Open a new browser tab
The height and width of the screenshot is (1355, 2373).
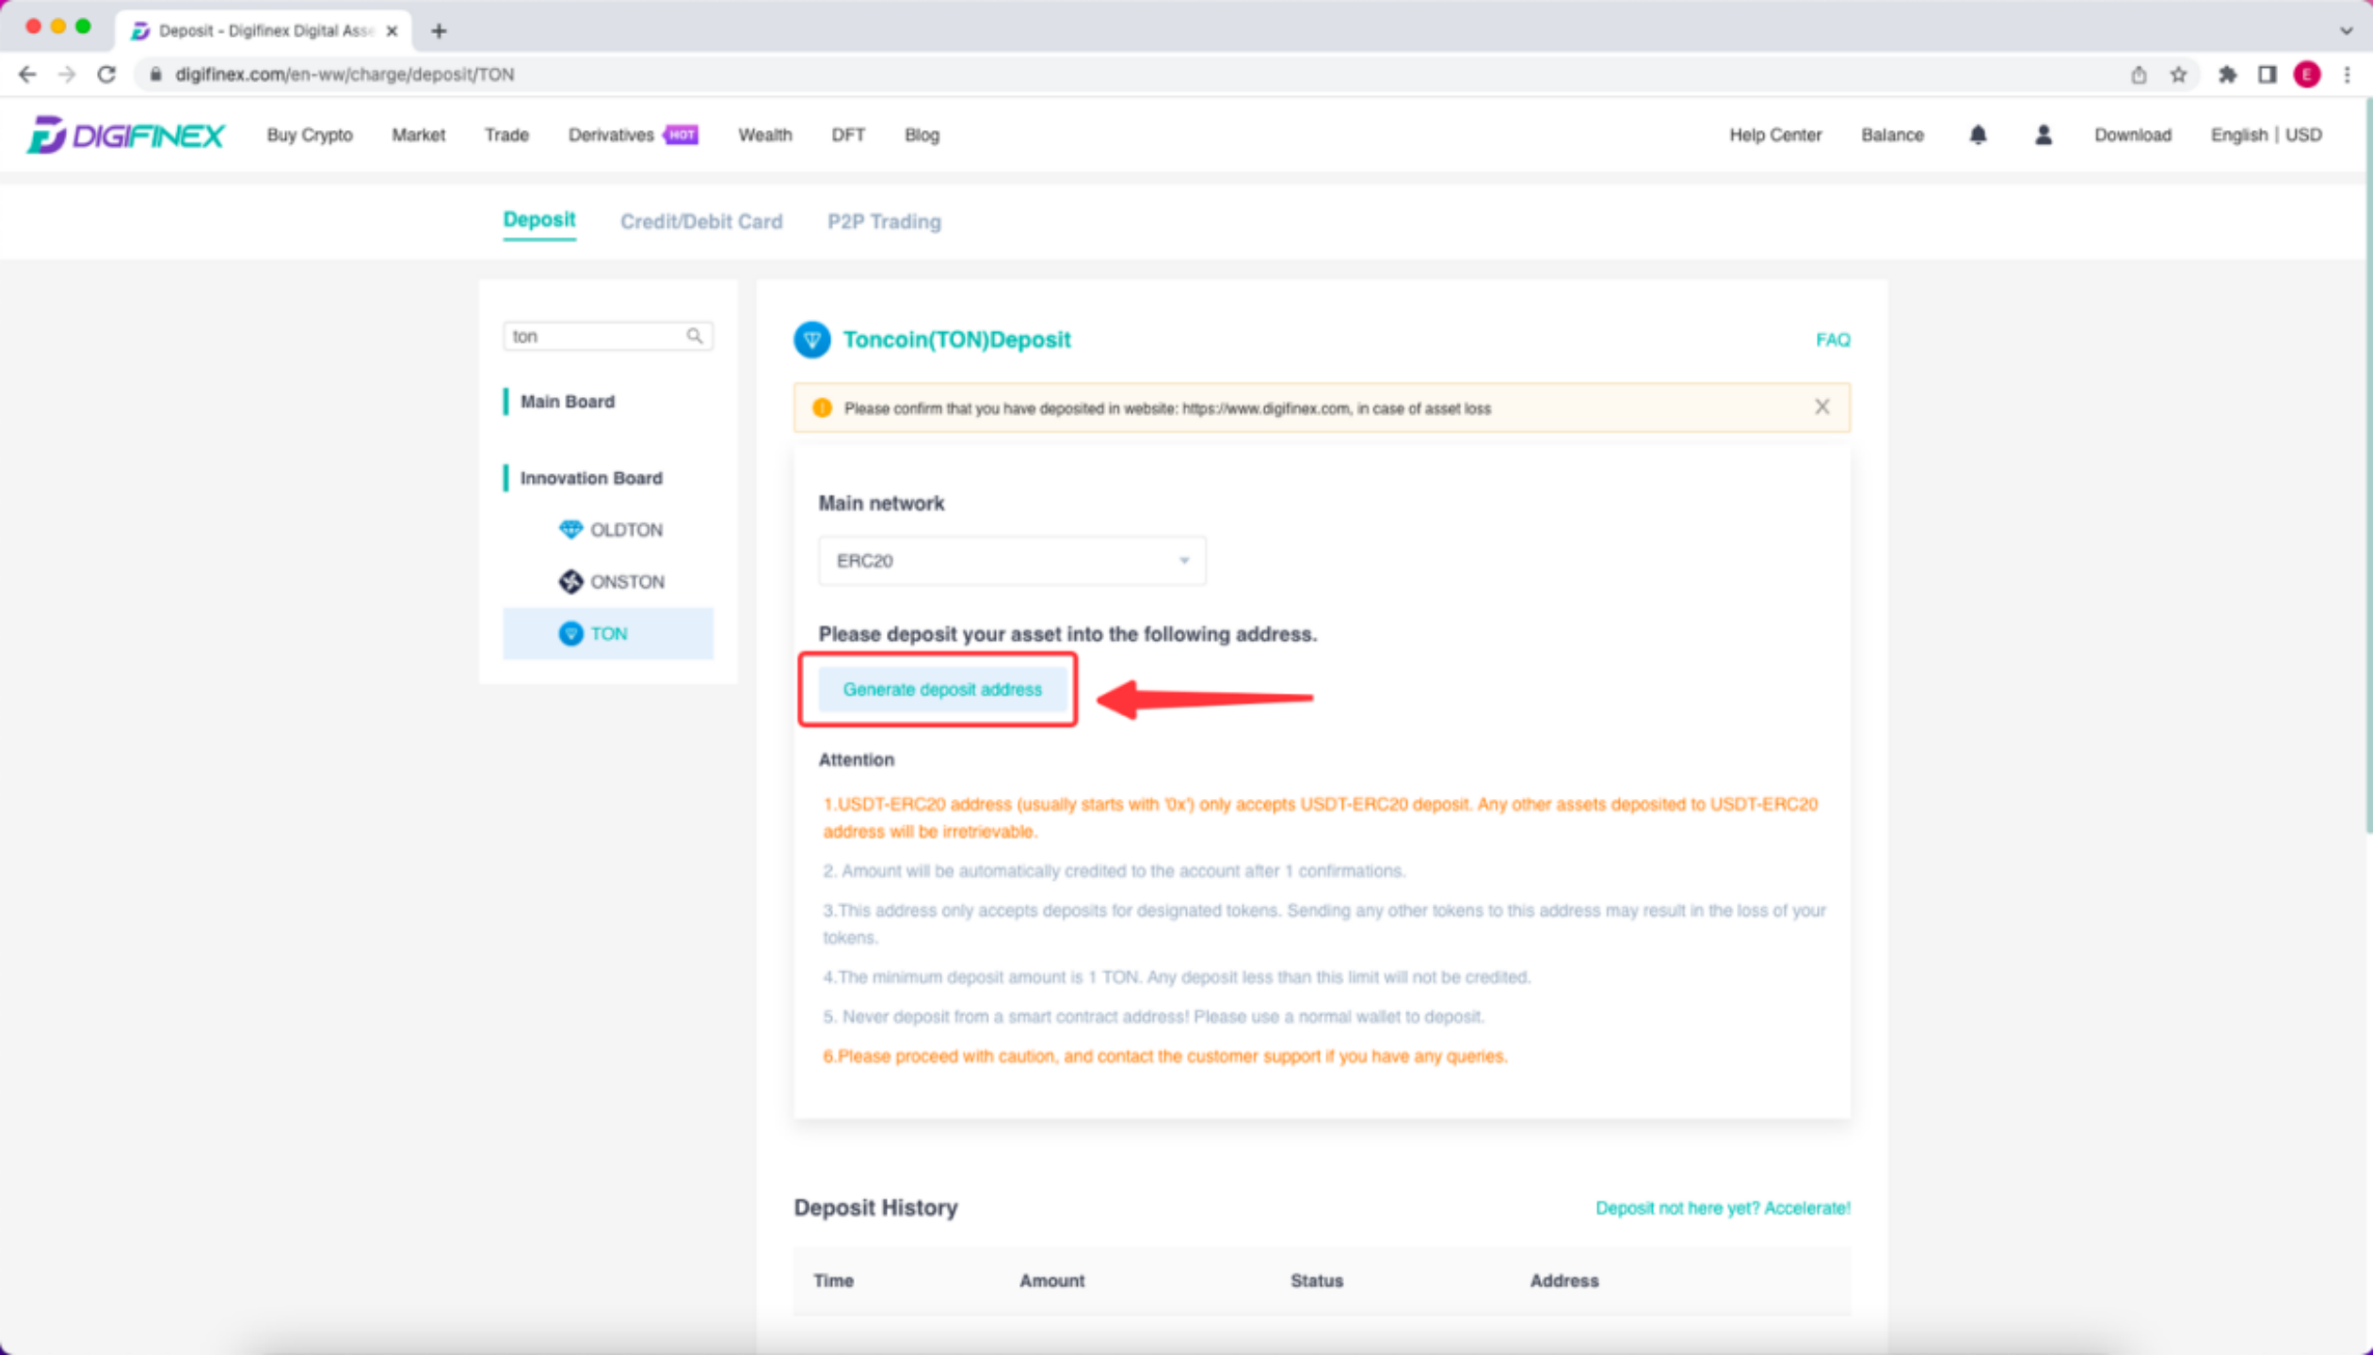[439, 31]
